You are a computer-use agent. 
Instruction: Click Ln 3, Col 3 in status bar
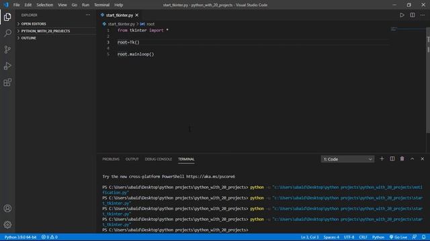point(310,237)
